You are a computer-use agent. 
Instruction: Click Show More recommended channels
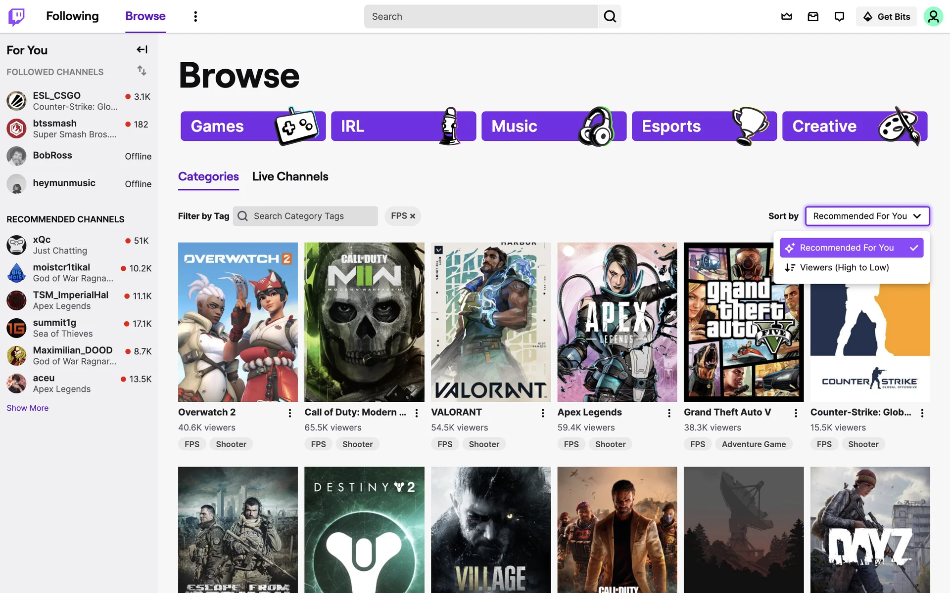28,408
